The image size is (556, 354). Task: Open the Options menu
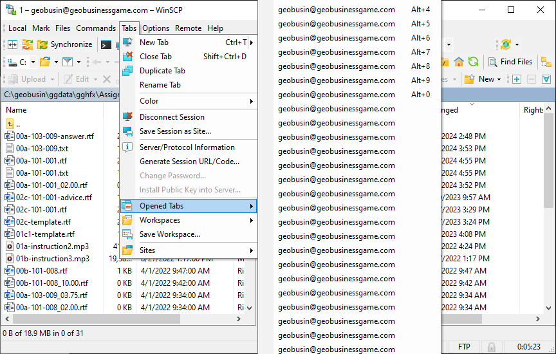156,28
